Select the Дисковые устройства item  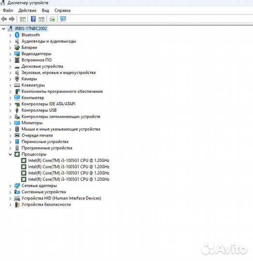point(42,66)
